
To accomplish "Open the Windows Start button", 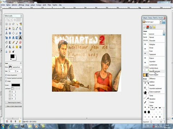I will (x=3, y=126).
